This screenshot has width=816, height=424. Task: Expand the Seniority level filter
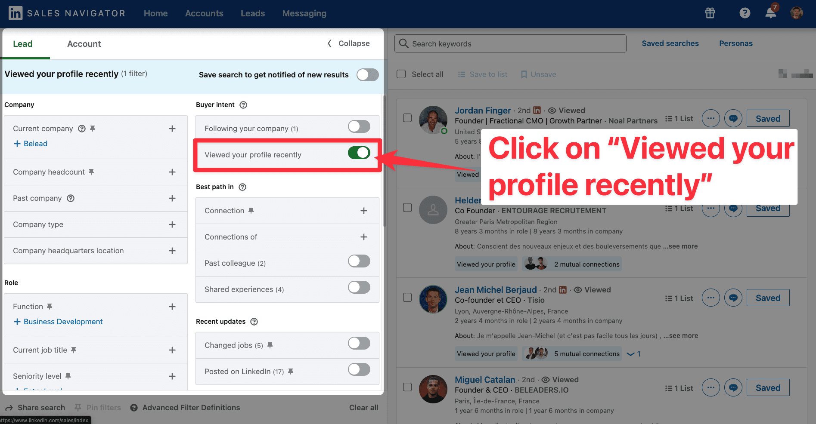point(172,376)
